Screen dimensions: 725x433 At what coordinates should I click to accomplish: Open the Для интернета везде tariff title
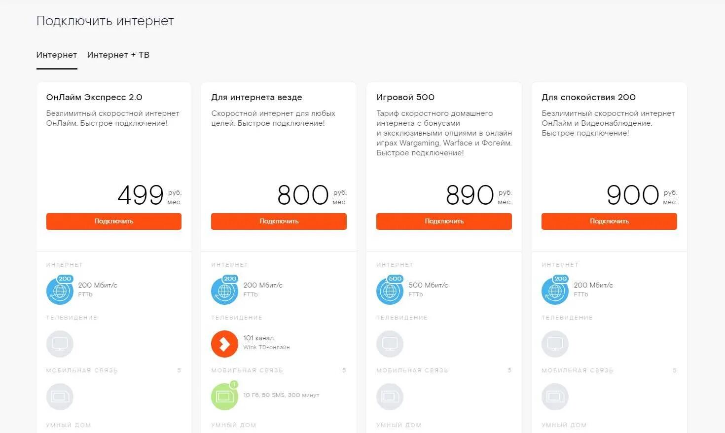[256, 97]
